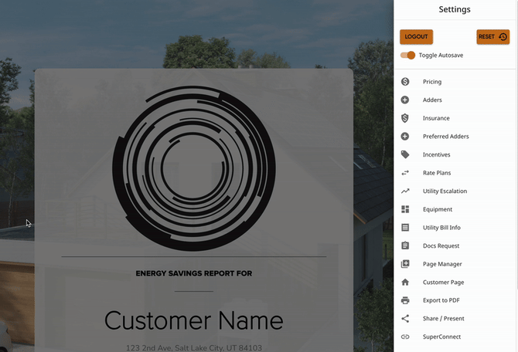518x352 pixels.
Task: Click the Insurance shield icon
Action: [405, 118]
